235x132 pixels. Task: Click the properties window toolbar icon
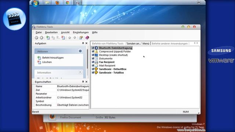tap(81, 38)
